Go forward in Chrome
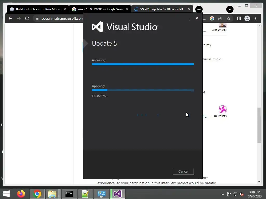 19,18
